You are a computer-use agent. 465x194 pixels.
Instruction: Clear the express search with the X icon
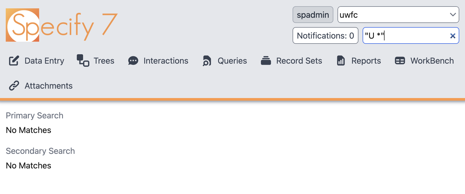coord(453,35)
